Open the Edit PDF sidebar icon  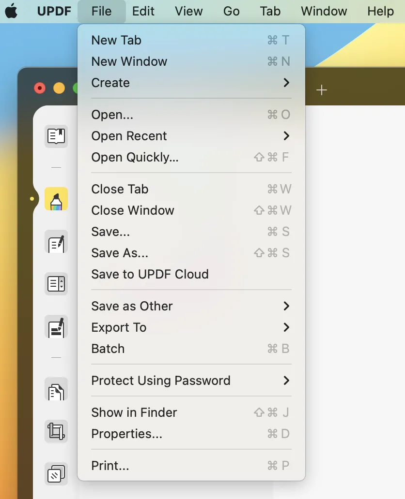tap(56, 242)
